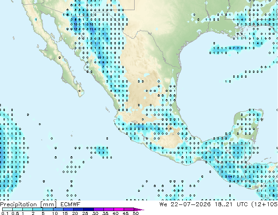
Task: Click the '0.5' legend value
Action: pyautogui.click(x=15, y=213)
